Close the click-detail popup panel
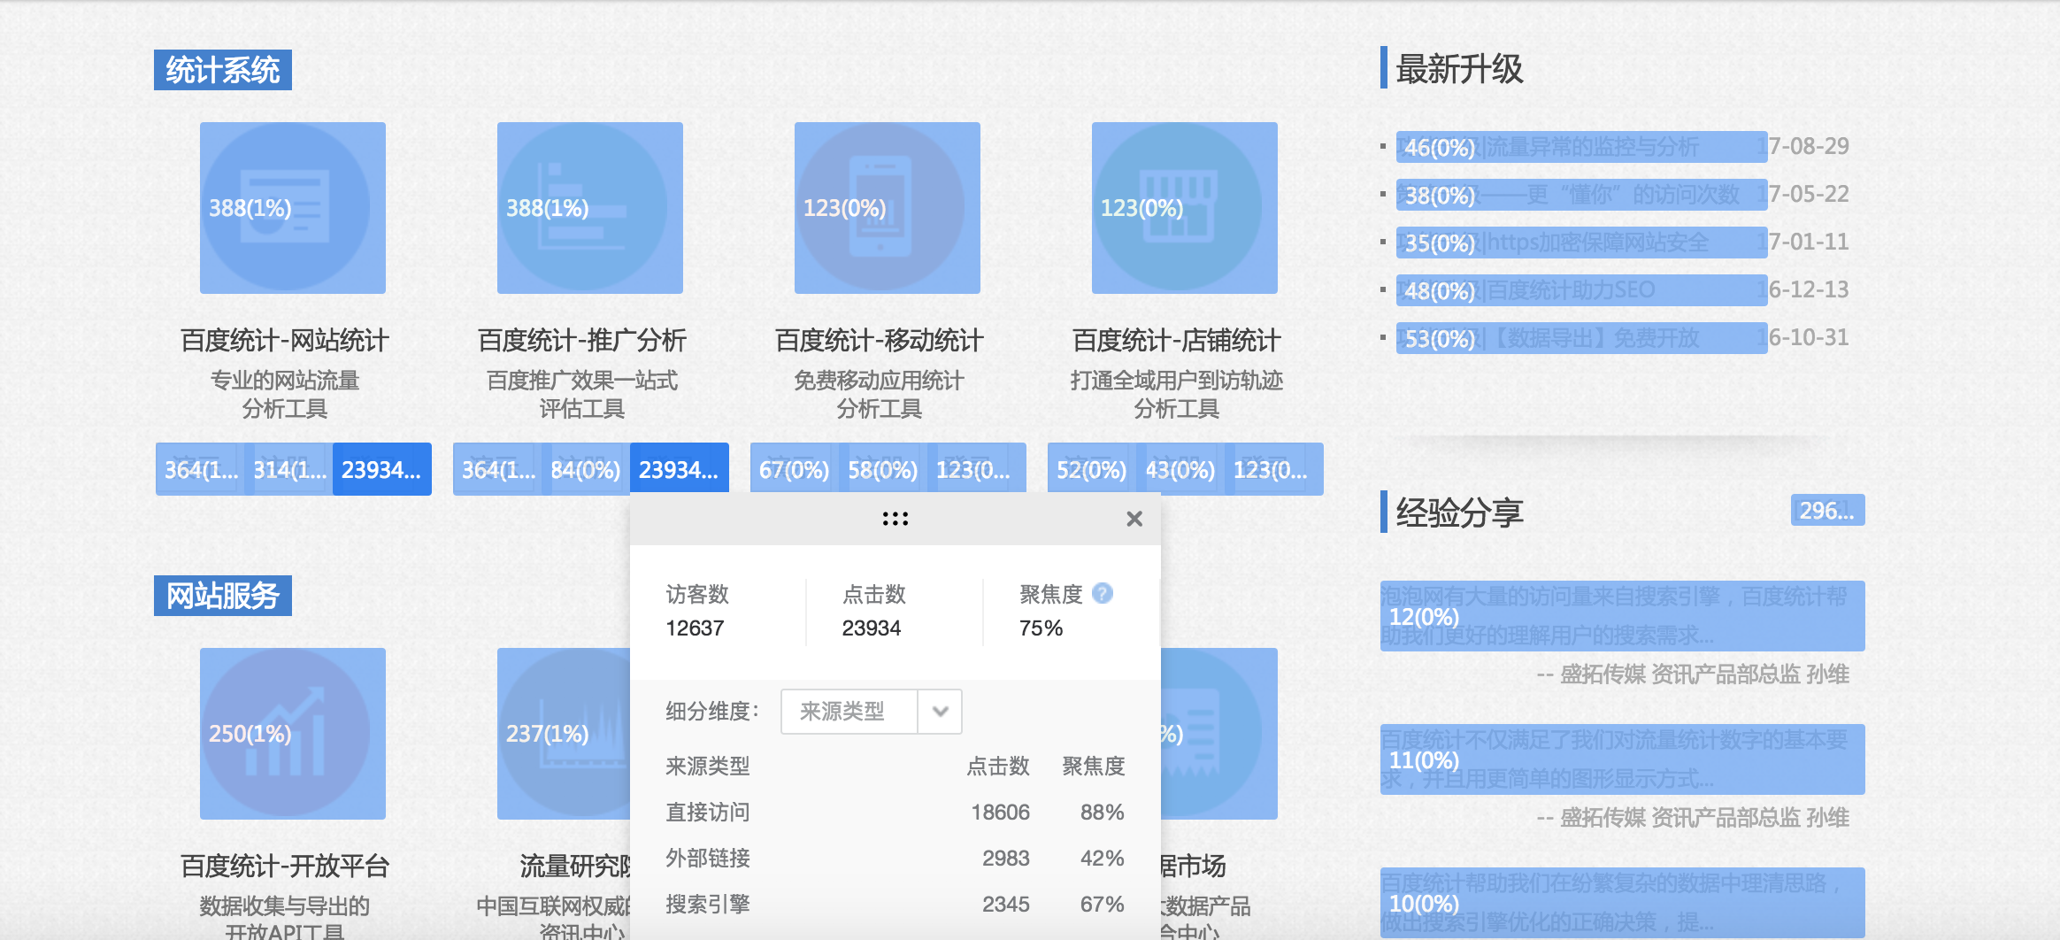 point(1134,519)
